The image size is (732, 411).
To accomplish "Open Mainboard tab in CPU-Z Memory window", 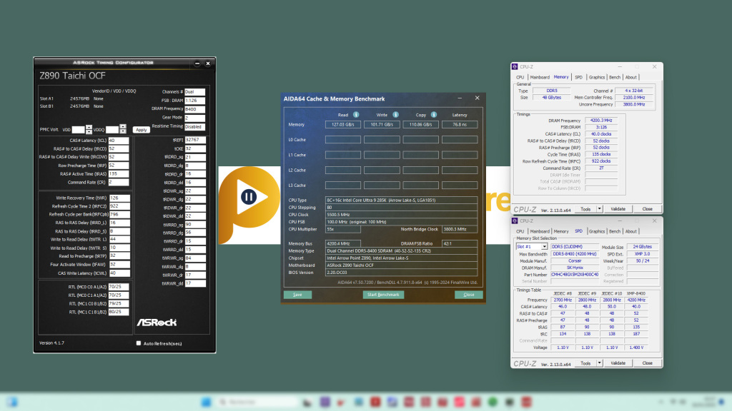I will coord(540,77).
